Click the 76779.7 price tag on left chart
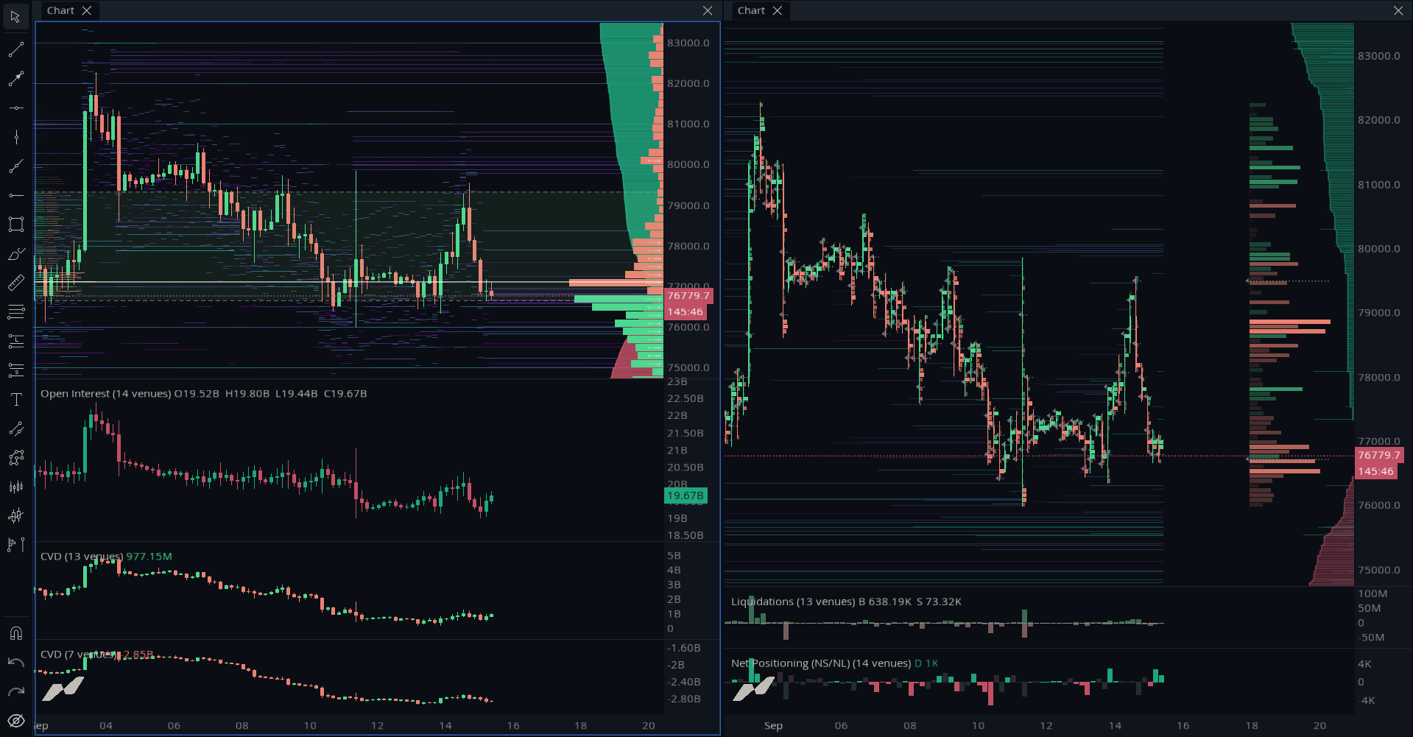Image resolution: width=1413 pixels, height=737 pixels. pos(688,296)
